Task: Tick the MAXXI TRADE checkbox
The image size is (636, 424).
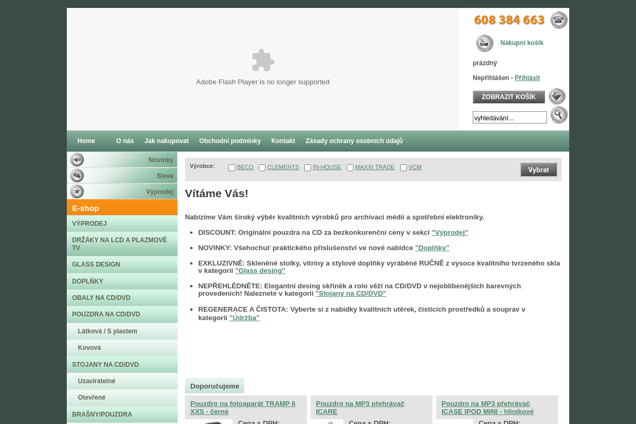Action: 350,168
